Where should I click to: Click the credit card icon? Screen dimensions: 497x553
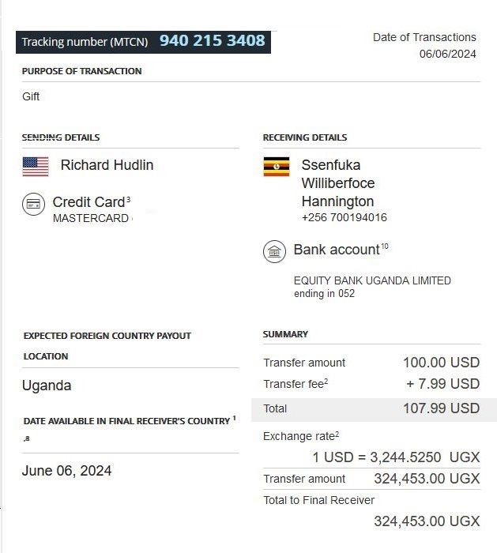point(33,205)
